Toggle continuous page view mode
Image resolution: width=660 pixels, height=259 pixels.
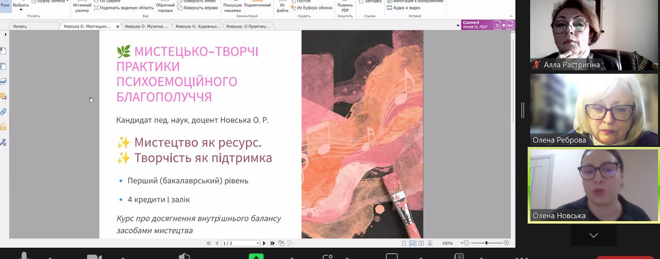(412, 243)
